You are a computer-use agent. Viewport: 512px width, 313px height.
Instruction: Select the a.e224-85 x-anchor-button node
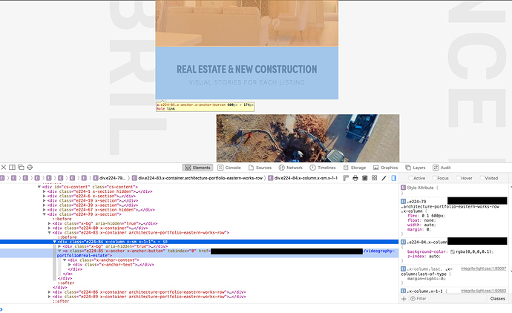click(x=199, y=253)
